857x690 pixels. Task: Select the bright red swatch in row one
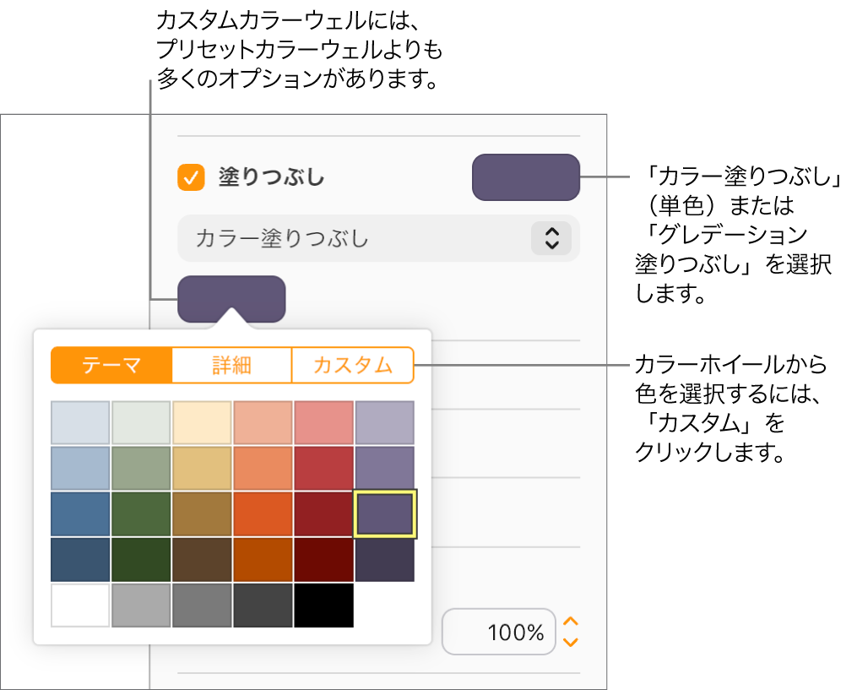pos(323,422)
